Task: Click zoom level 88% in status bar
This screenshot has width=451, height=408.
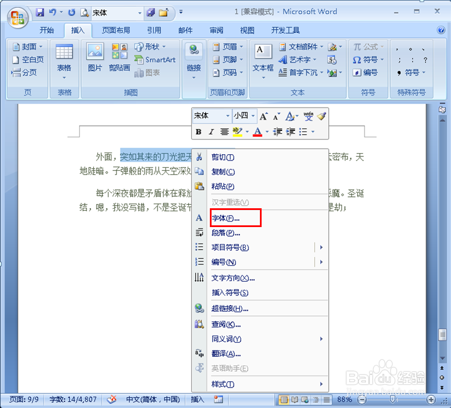Action: pyautogui.click(x=344, y=399)
